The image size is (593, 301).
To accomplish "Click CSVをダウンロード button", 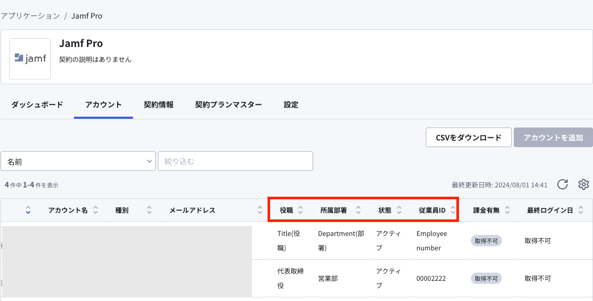I will click(469, 137).
